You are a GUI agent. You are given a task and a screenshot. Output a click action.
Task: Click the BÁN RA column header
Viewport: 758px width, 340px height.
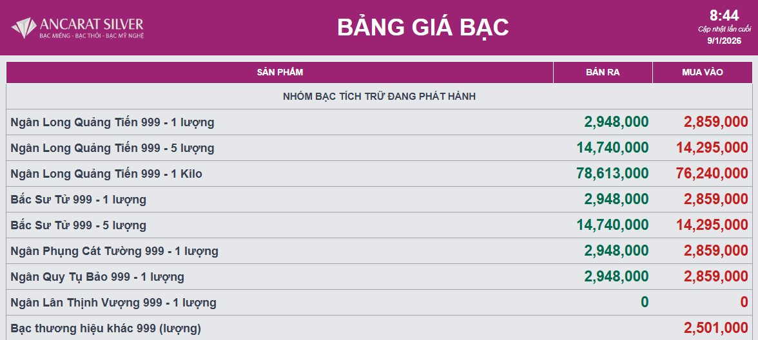pyautogui.click(x=603, y=72)
